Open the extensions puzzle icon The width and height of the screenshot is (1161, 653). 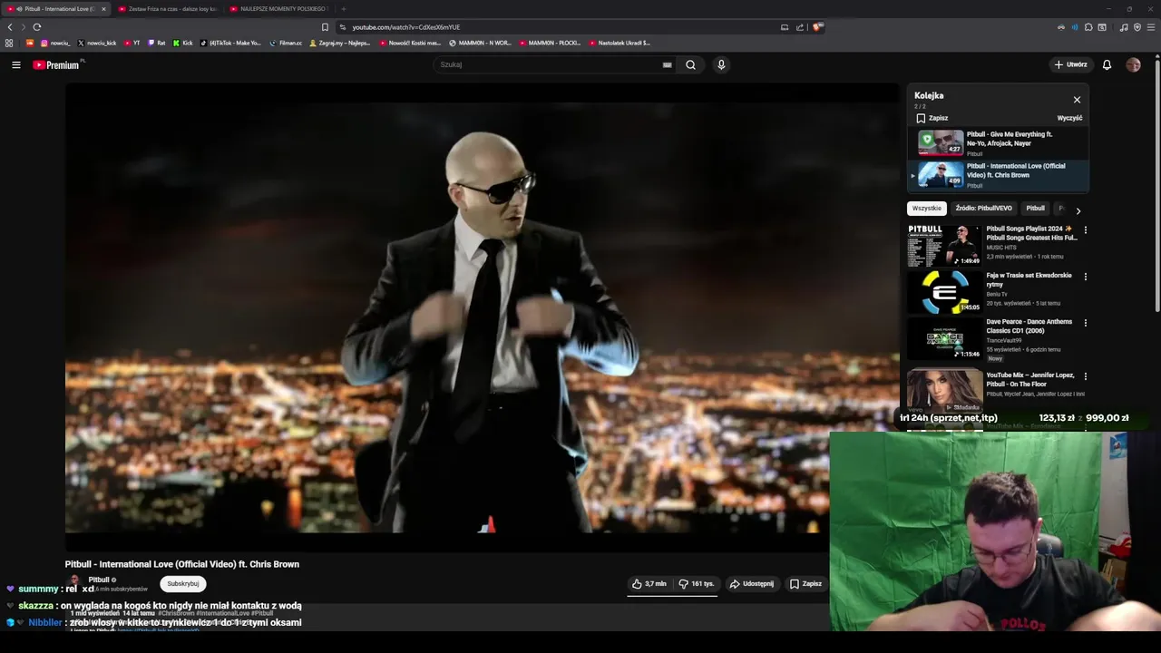[1088, 27]
